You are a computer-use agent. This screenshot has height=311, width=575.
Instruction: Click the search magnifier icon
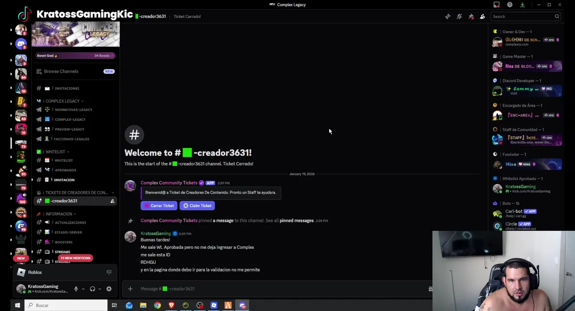click(x=557, y=16)
